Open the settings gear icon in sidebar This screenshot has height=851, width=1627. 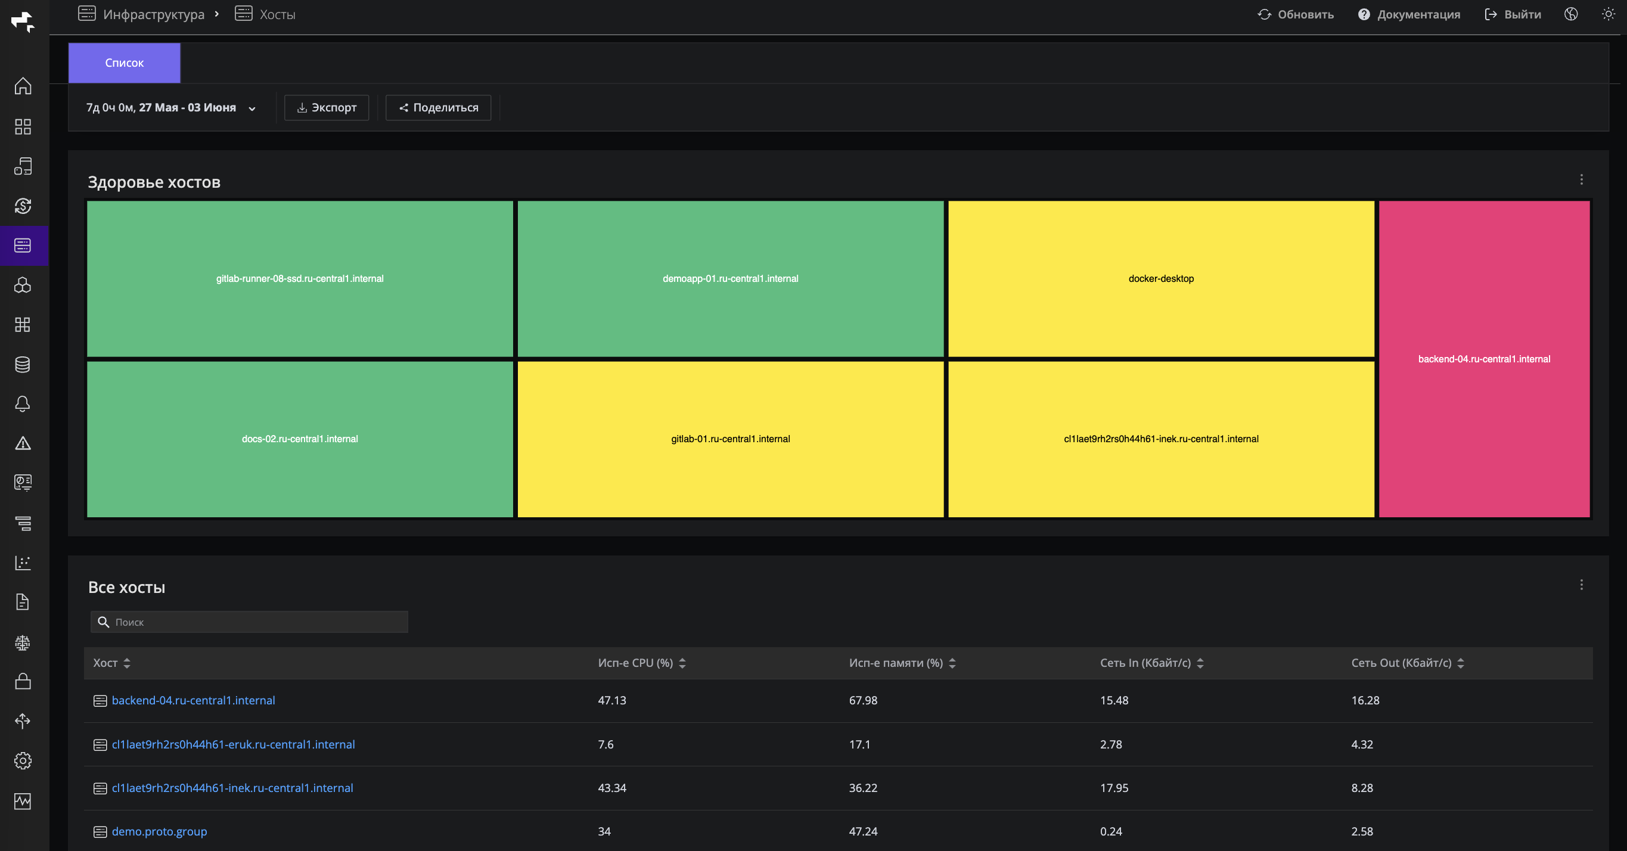(x=23, y=760)
